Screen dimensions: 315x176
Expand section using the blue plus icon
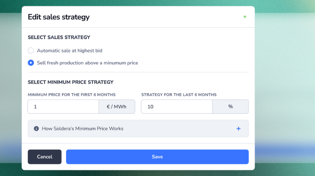coord(239,128)
